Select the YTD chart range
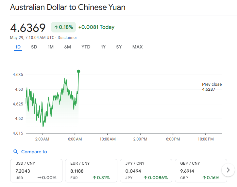The height and width of the screenshot is (187, 237). (86, 47)
